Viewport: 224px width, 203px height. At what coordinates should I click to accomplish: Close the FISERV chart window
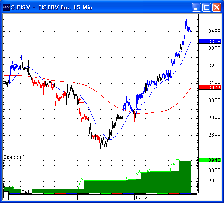pyautogui.click(x=217, y=7)
